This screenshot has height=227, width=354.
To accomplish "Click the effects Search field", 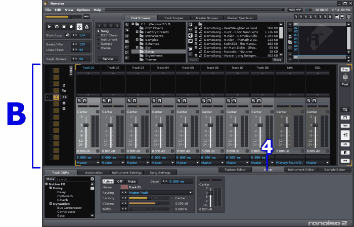I will [73, 179].
